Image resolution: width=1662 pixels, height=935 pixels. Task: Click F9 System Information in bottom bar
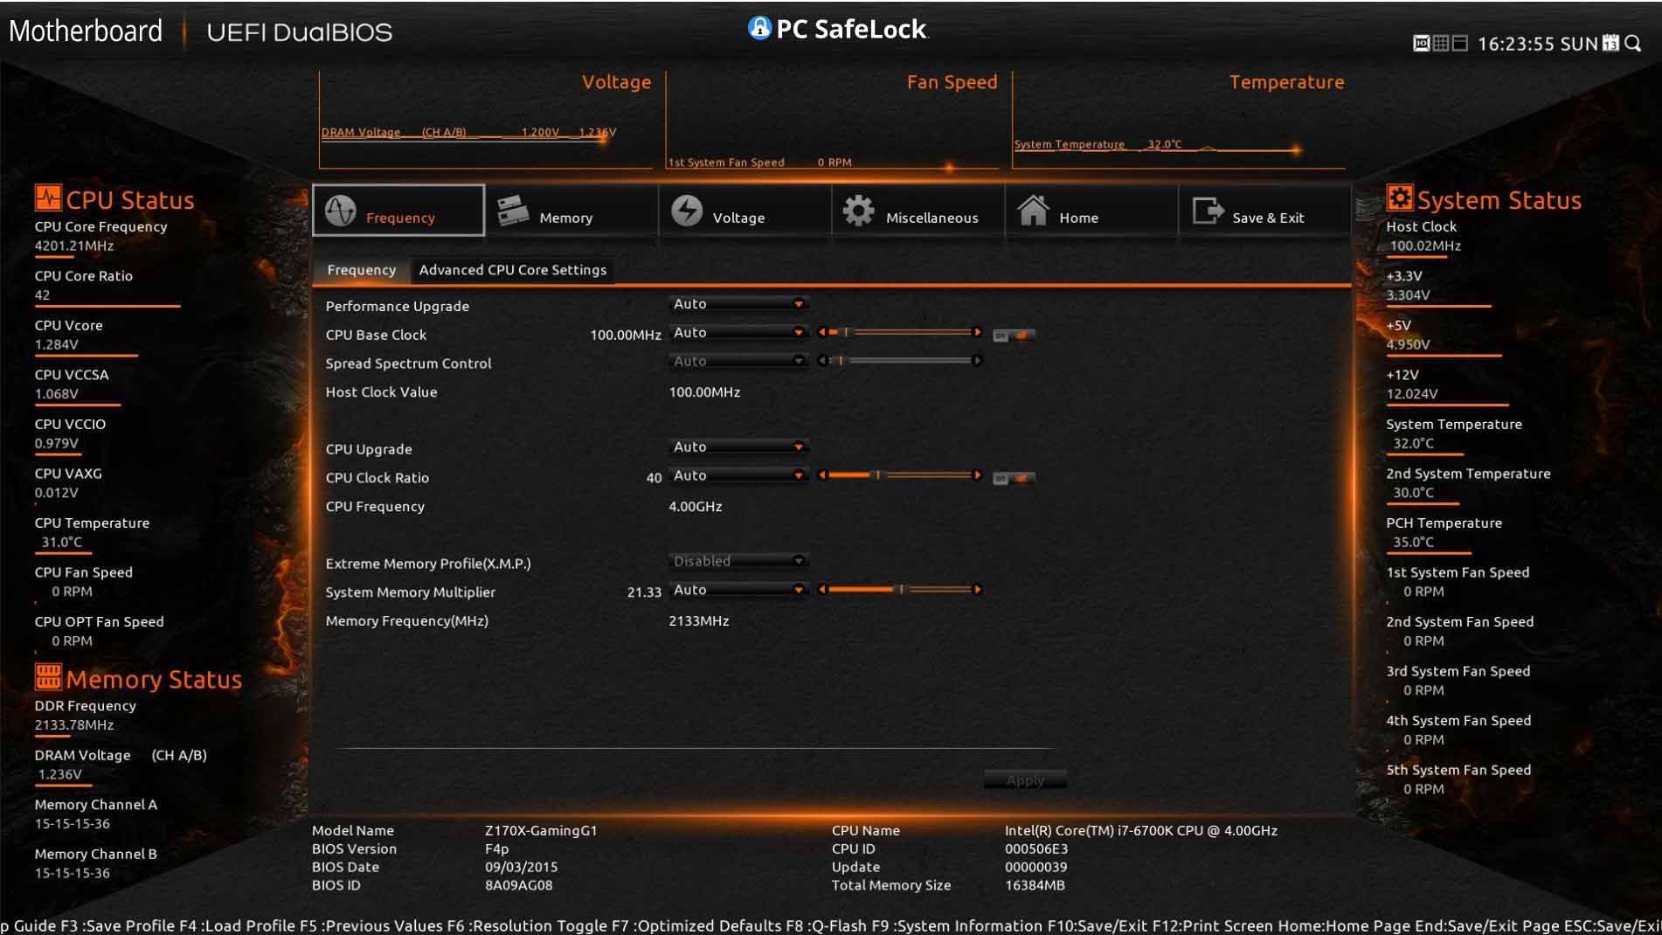(957, 925)
